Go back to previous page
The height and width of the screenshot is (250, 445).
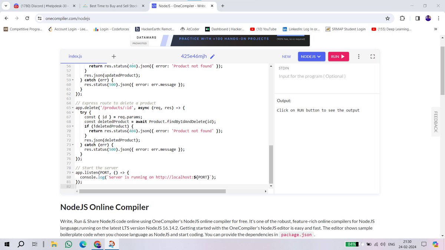coord(7,18)
